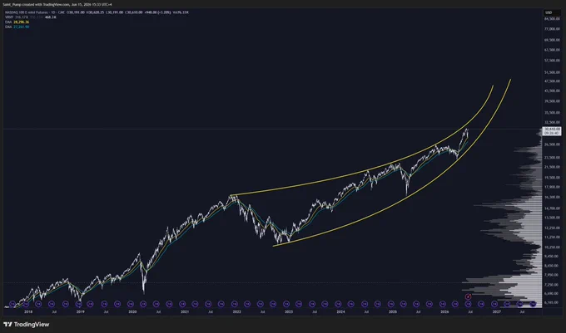Click the 2019 label on the time axis
Image resolution: width=566 pixels, height=333 pixels.
(x=80, y=311)
